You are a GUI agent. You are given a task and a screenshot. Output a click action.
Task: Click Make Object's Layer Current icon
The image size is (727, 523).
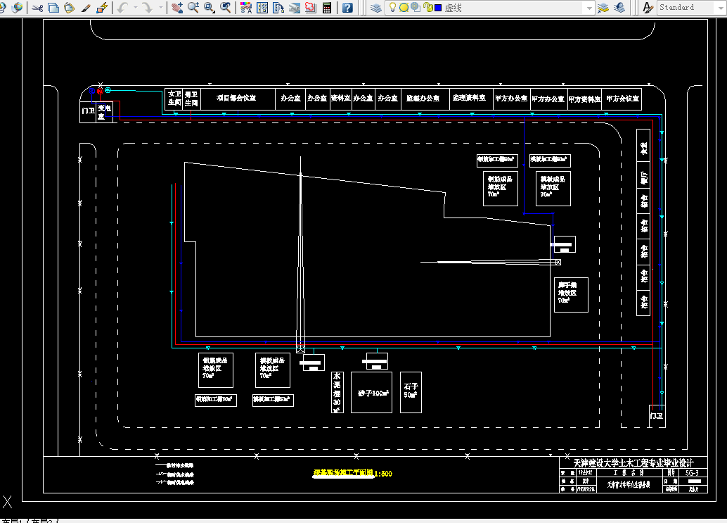point(603,8)
